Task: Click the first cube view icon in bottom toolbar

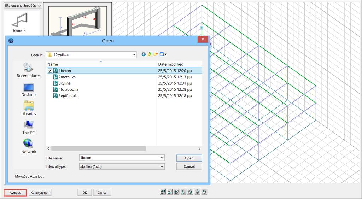Action: point(163,192)
